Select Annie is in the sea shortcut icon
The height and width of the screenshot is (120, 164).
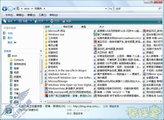pyautogui.click(x=46, y=71)
